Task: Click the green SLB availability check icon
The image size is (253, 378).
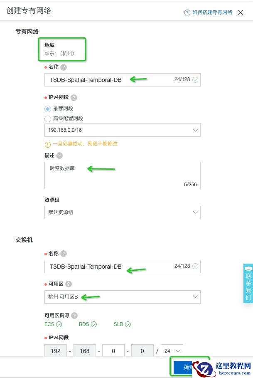Action: (126, 324)
